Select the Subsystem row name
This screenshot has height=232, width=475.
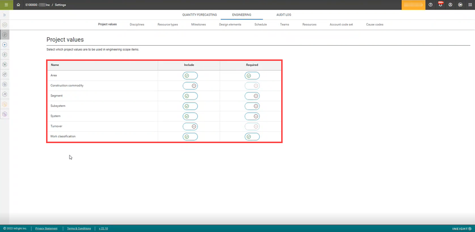point(58,106)
